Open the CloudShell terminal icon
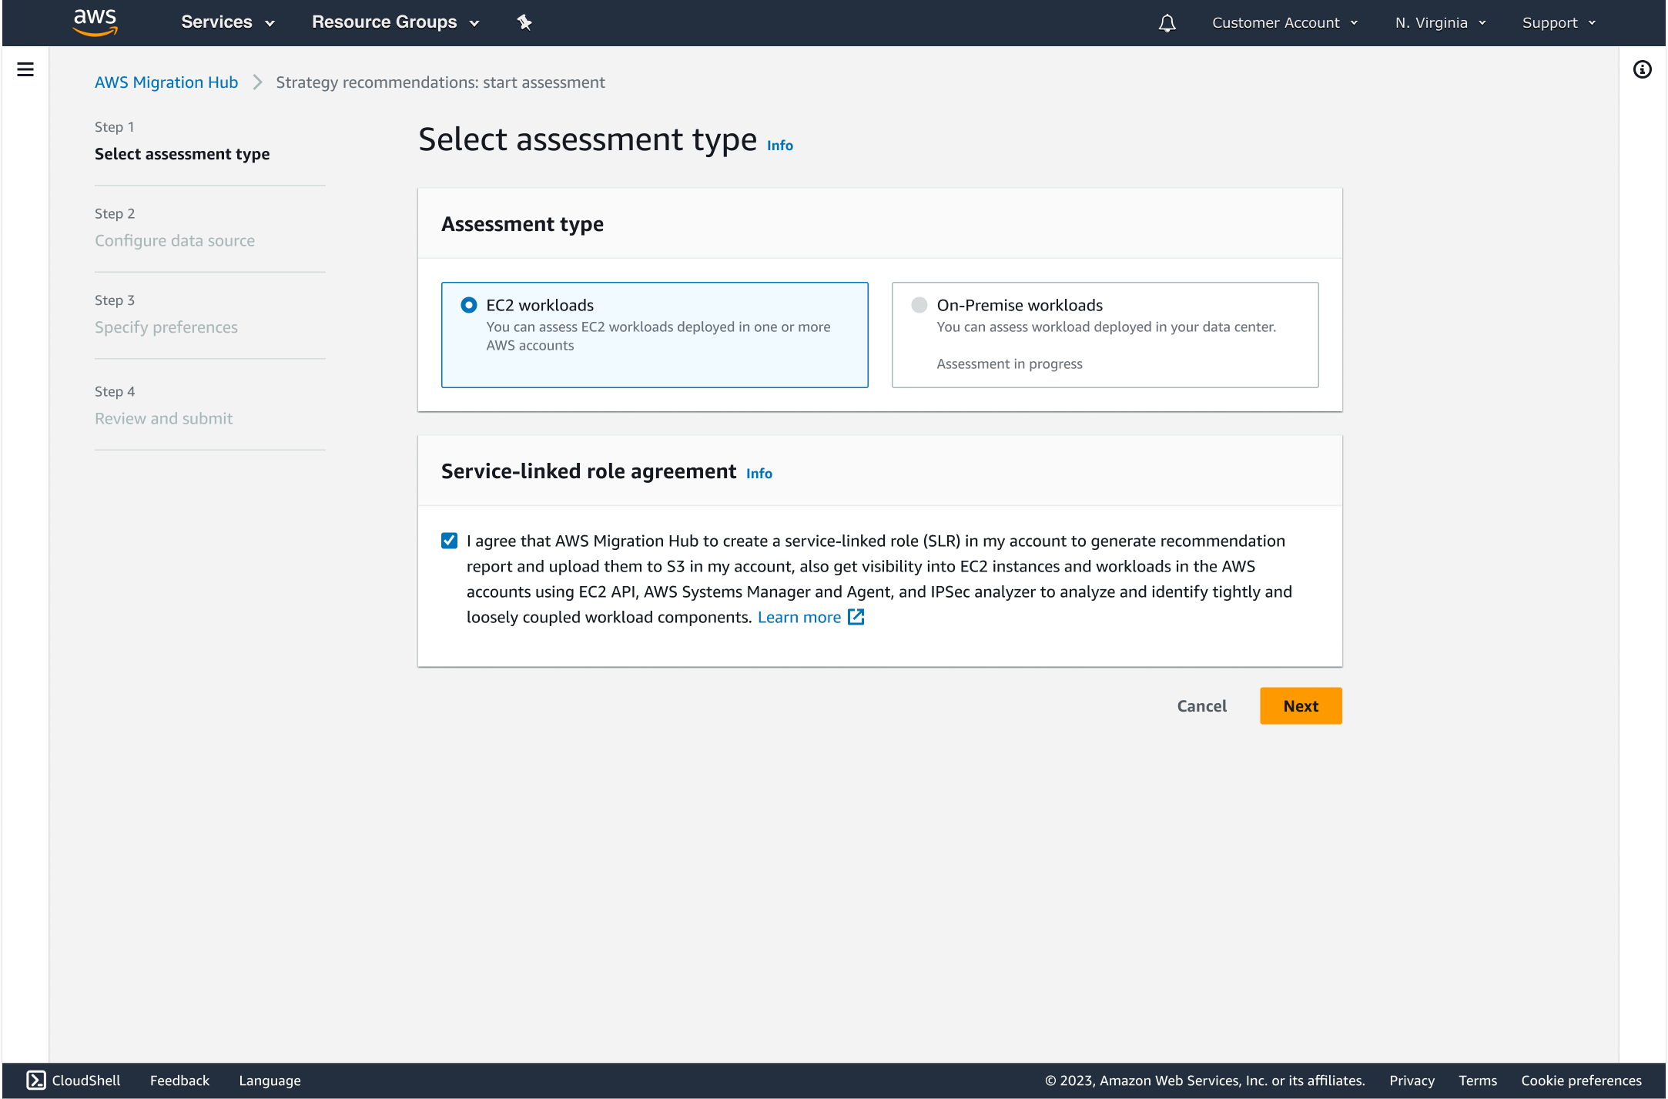The width and height of the screenshot is (1668, 1099). point(35,1080)
